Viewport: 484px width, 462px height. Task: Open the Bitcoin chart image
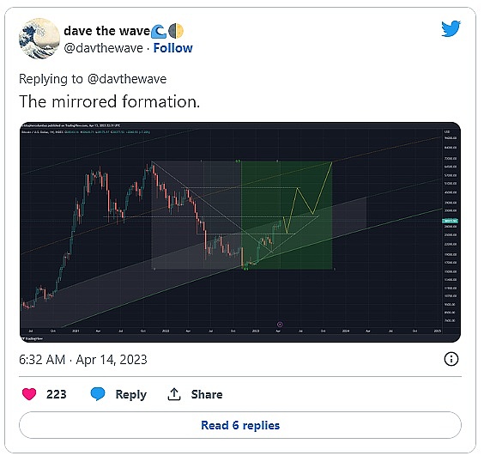(x=240, y=232)
